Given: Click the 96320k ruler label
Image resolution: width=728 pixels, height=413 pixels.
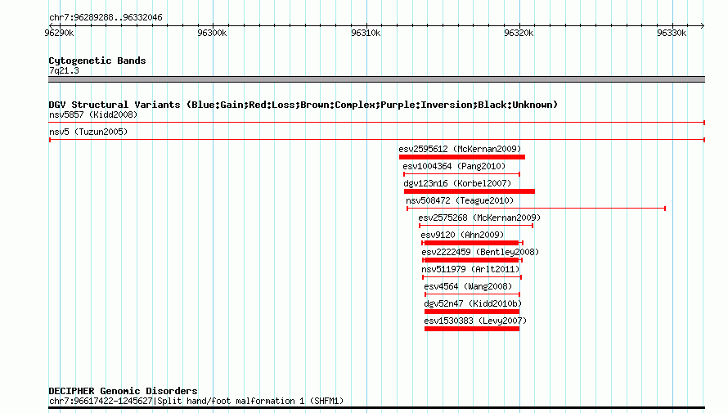Looking at the screenshot, I should tap(519, 33).
